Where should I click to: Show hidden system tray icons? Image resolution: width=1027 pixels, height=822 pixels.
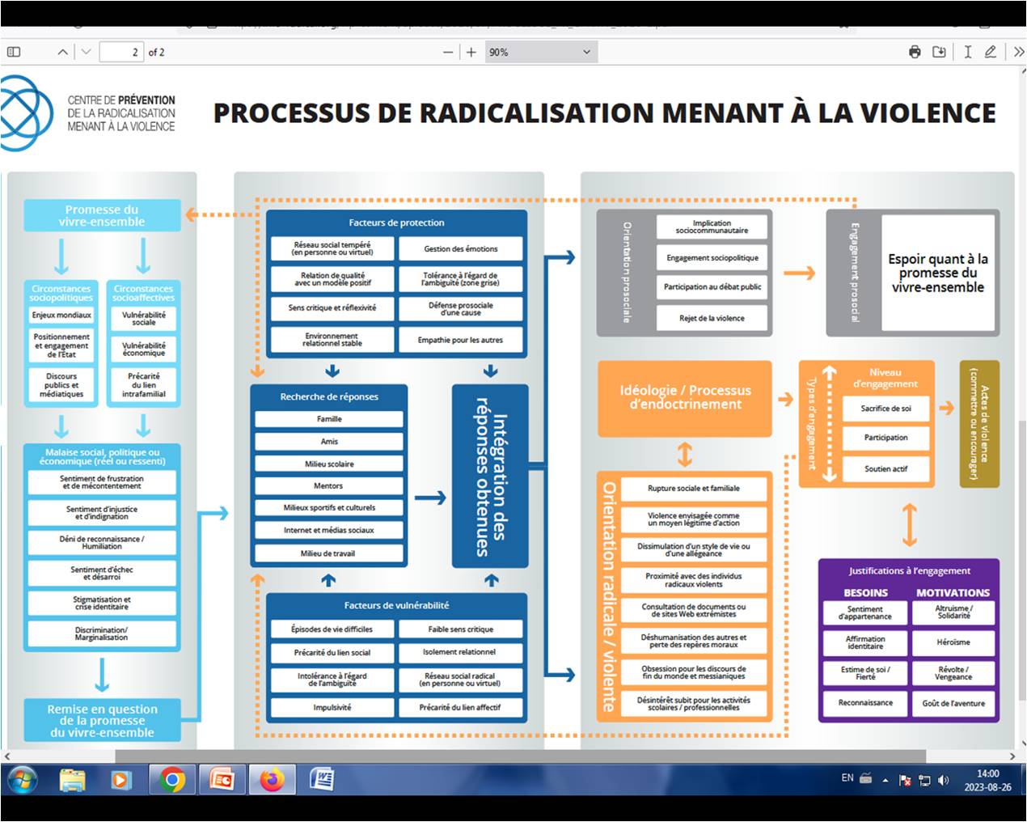pyautogui.click(x=885, y=780)
